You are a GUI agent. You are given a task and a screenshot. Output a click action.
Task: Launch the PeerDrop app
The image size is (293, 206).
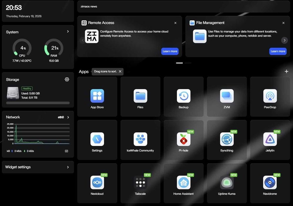click(x=270, y=96)
